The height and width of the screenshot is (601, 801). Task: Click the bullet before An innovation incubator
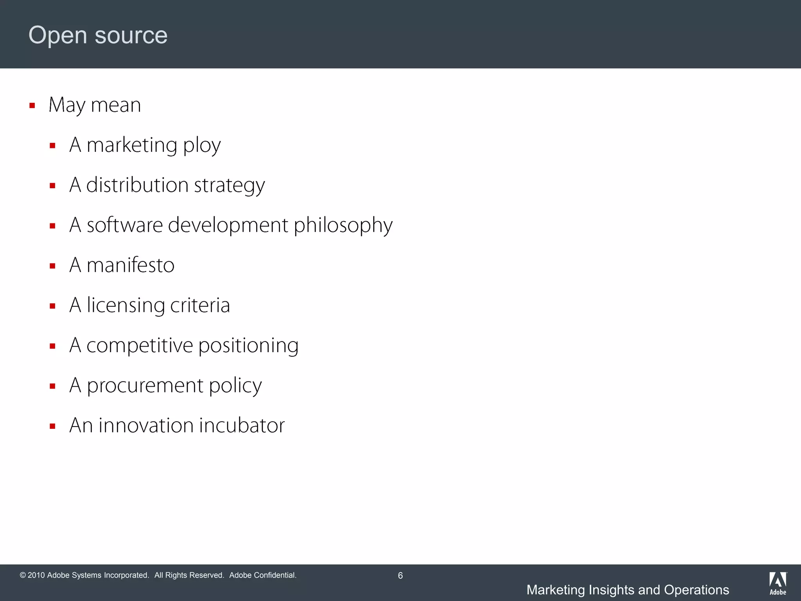click(52, 426)
